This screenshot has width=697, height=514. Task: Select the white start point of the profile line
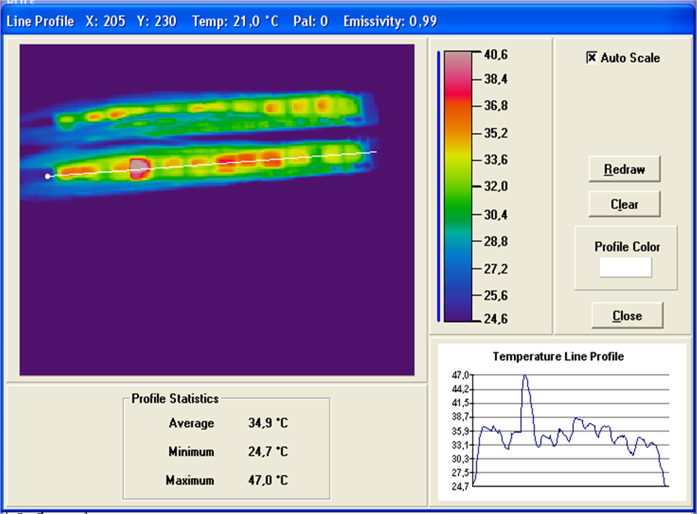point(48,176)
